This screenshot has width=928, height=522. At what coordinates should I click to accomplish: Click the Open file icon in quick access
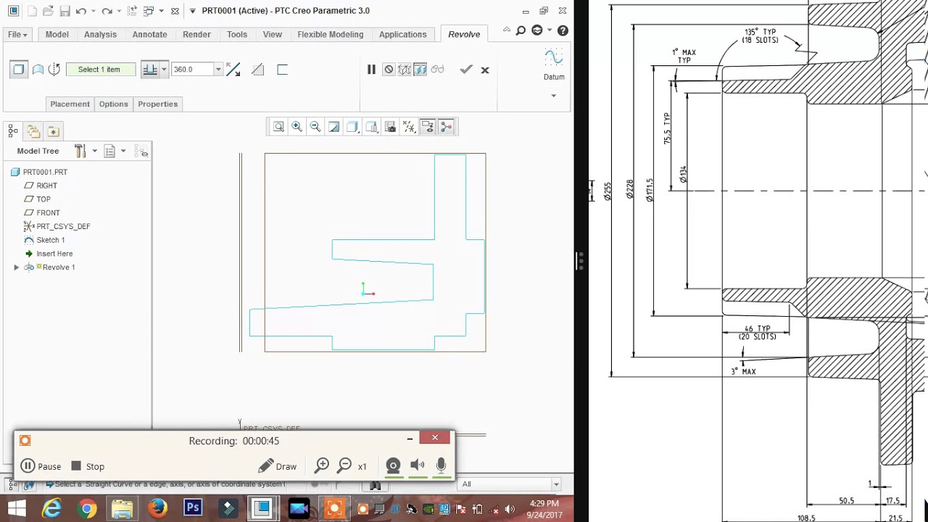tap(48, 11)
